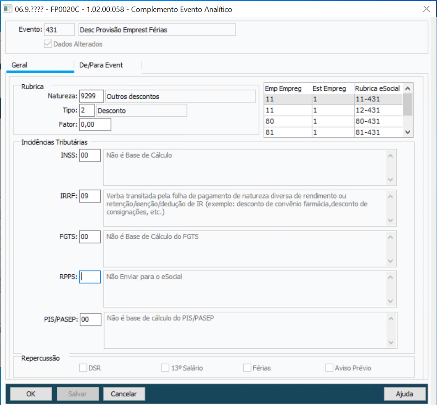Enable the 13º Salário checkbox
The width and height of the screenshot is (437, 405).
pos(165,368)
